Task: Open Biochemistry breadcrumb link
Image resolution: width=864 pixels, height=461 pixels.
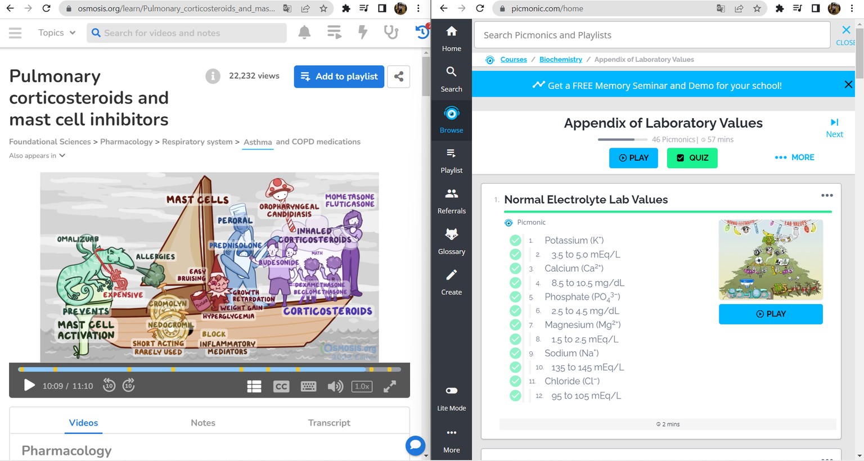Action: tap(561, 60)
